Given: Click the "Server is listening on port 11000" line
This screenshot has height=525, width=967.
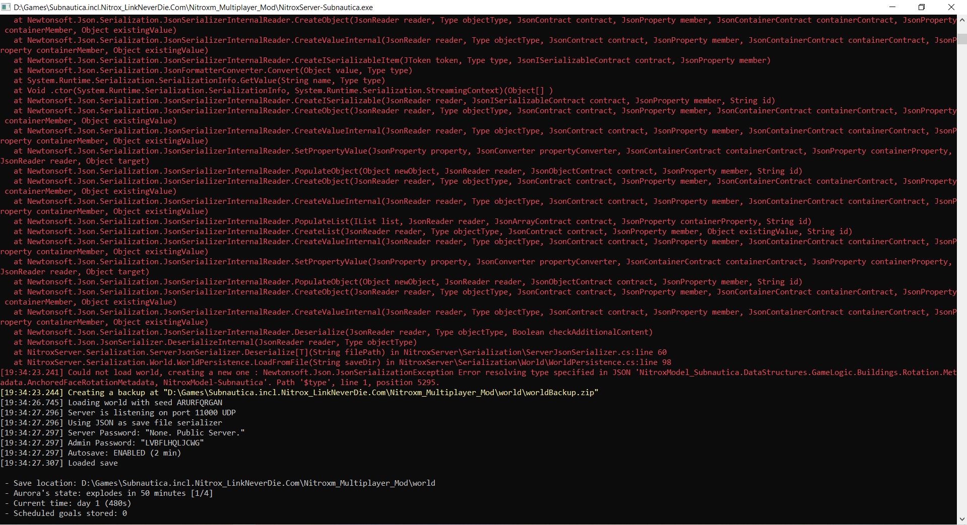Looking at the screenshot, I should (151, 413).
